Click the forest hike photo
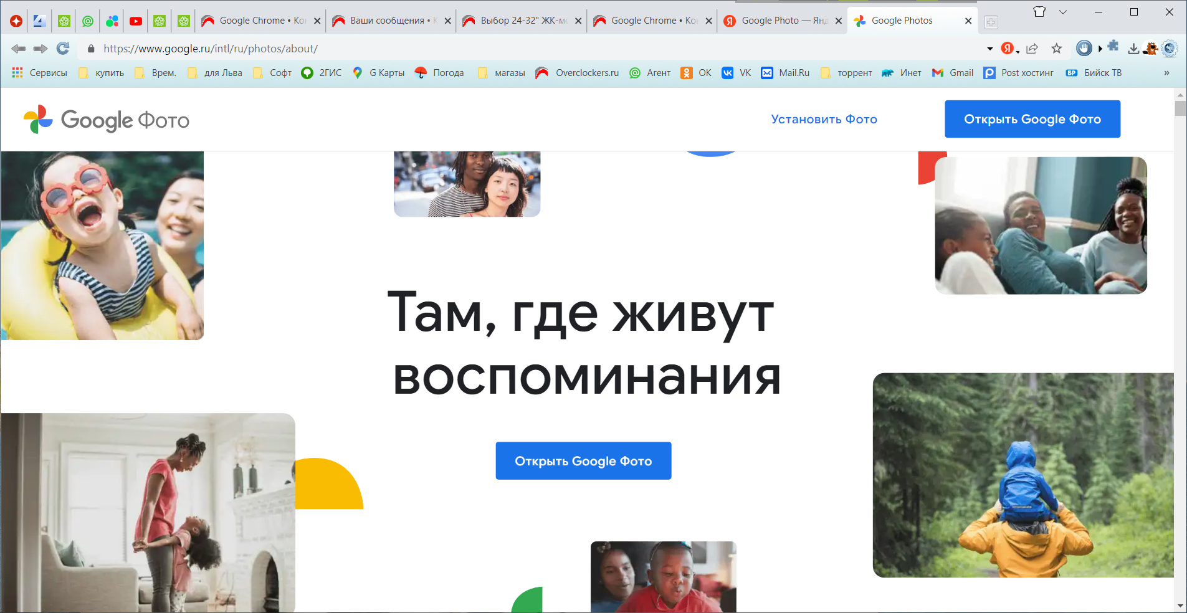 tap(1023, 475)
